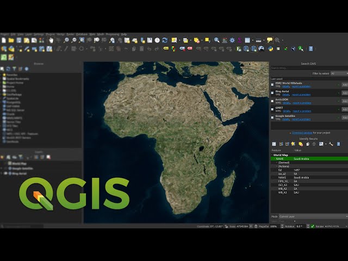Save the project with the floppy icon

[x=19, y=40]
